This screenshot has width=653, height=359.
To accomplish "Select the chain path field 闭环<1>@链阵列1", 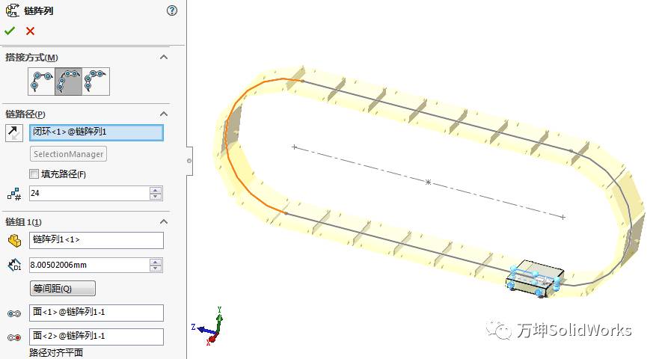I will tap(96, 132).
